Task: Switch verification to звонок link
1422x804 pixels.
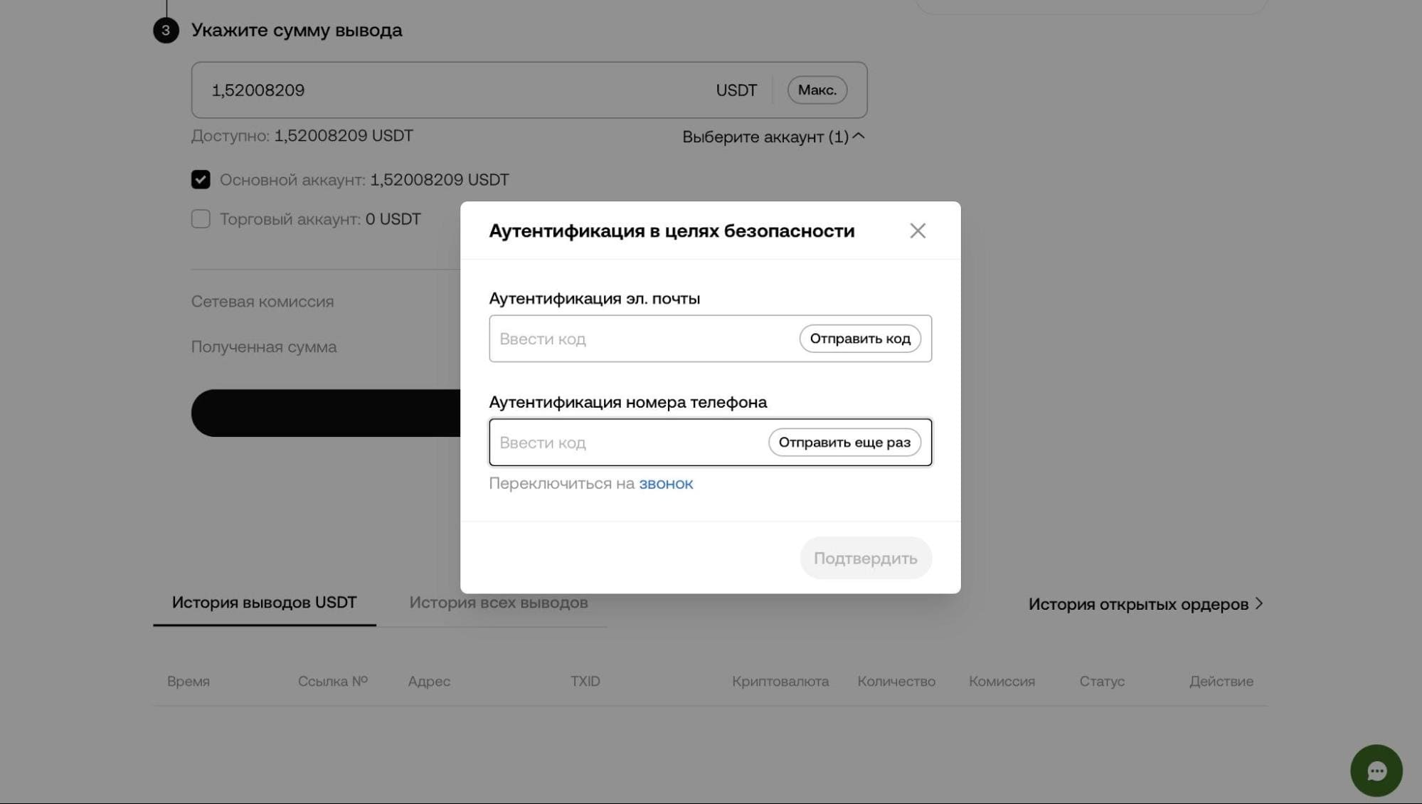Action: click(666, 484)
